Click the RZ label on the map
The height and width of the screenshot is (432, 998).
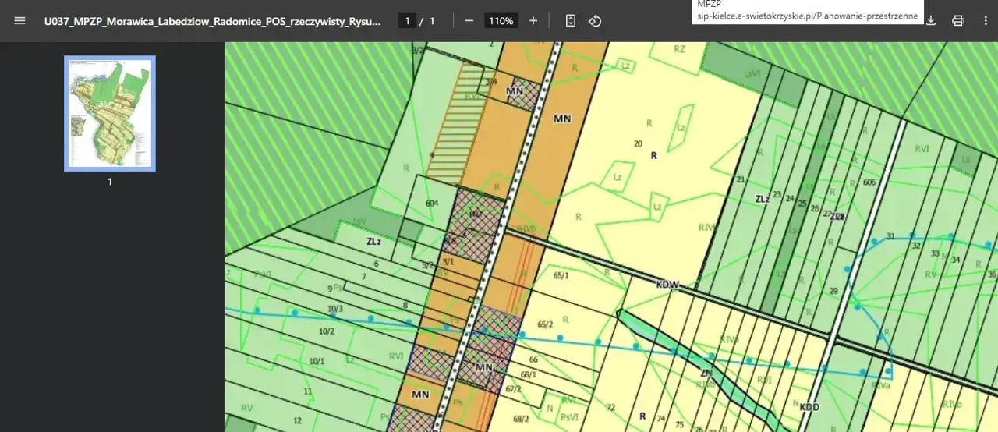[679, 48]
